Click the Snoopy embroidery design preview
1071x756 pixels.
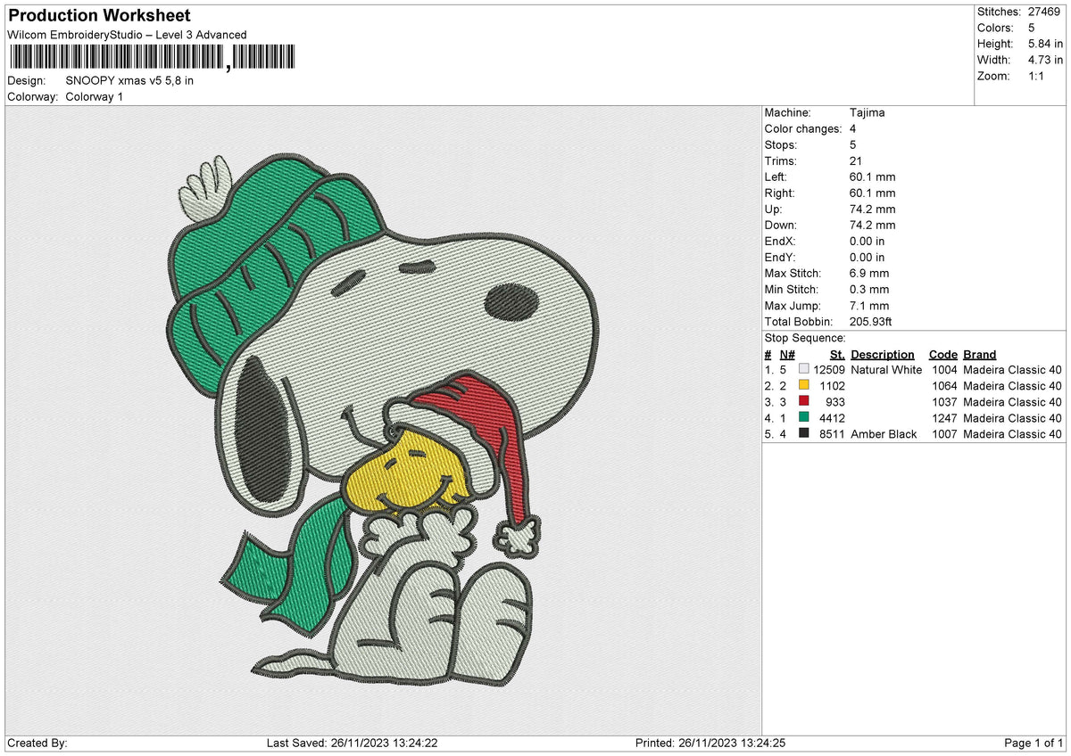[x=383, y=419]
